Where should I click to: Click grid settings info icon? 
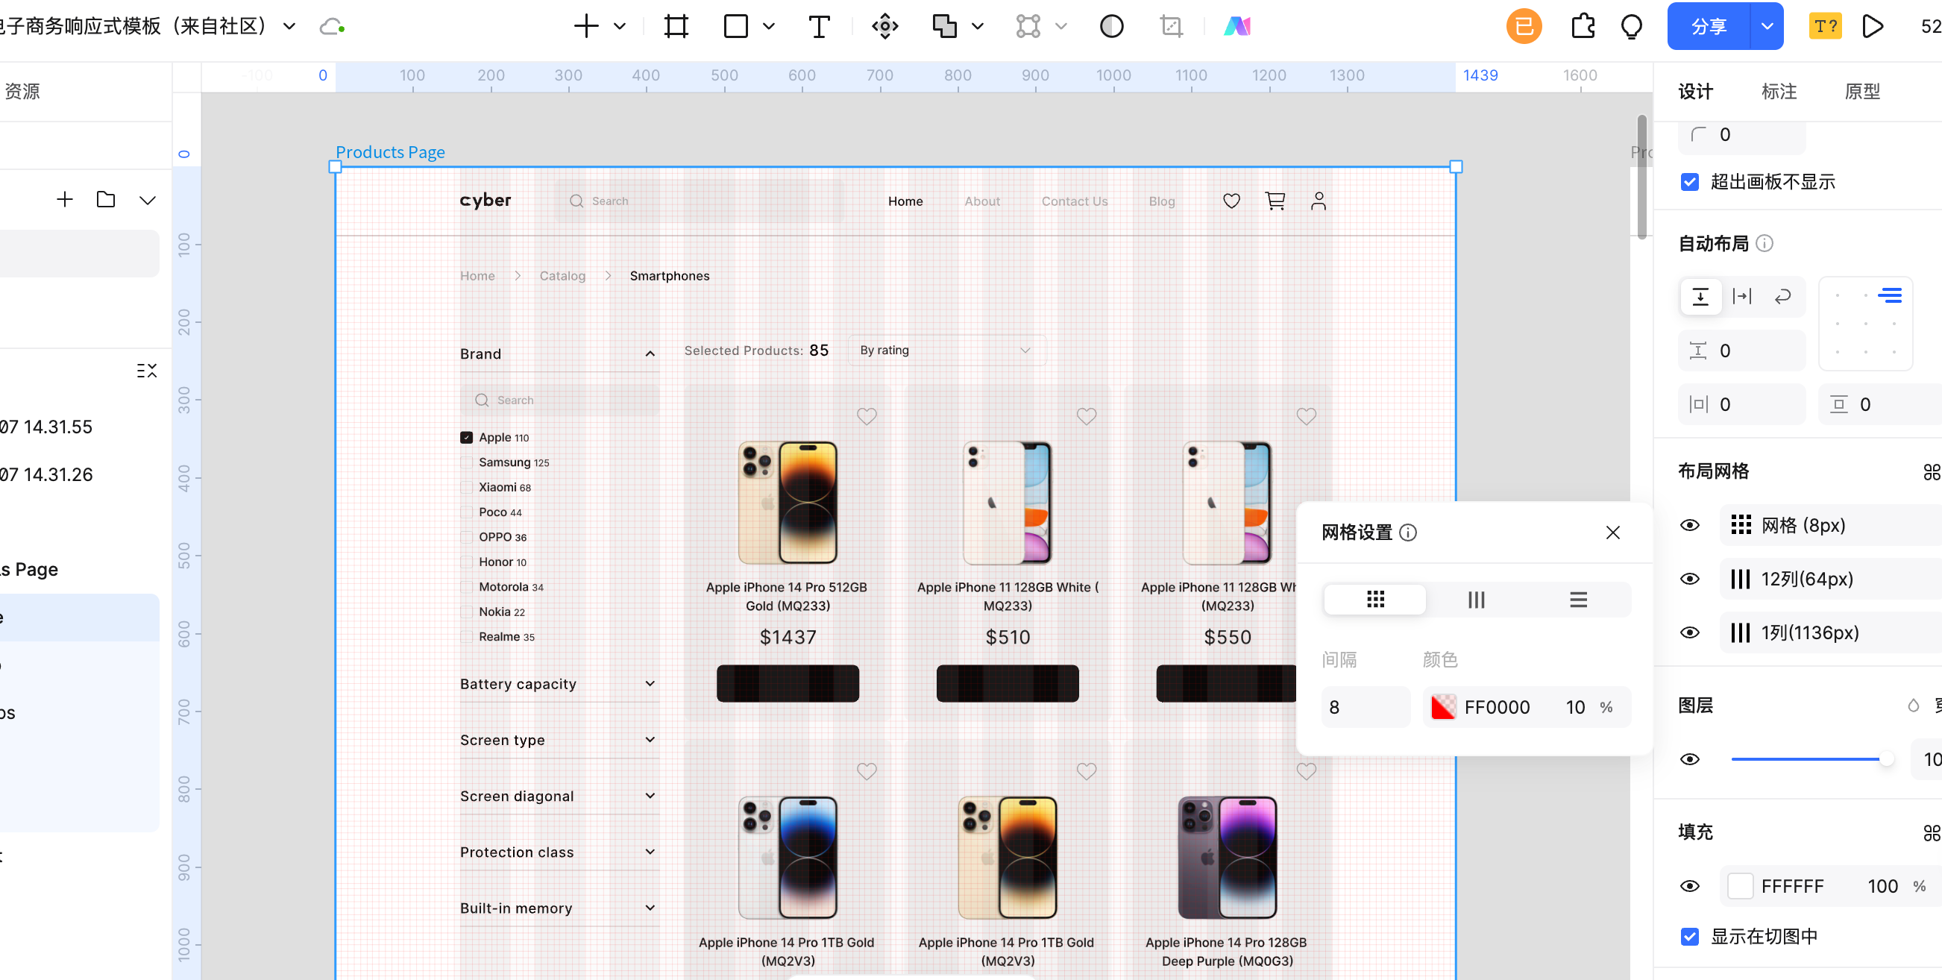[x=1407, y=533]
